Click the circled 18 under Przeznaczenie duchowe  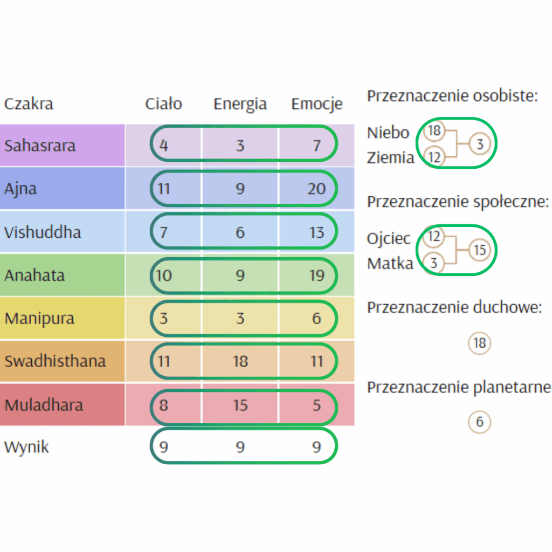click(480, 343)
